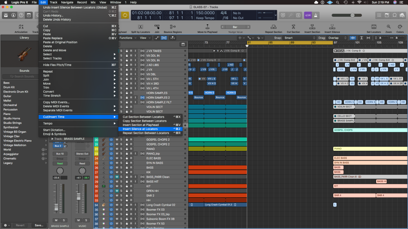Select Orchestral in the Library sounds list
Image resolution: width=408 pixels, height=229 pixels.
pyautogui.click(x=10, y=105)
